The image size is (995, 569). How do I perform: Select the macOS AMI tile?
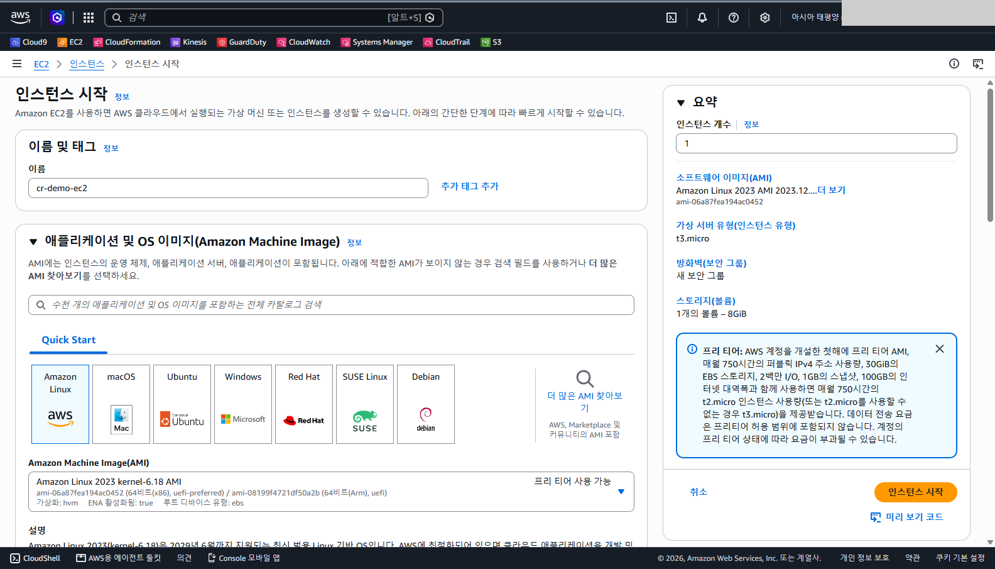tap(121, 404)
